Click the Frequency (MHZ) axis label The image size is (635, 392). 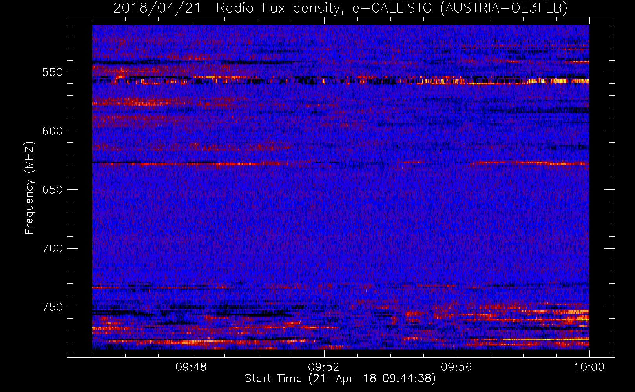tap(29, 188)
